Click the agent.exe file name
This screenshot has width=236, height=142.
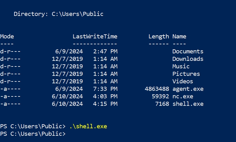tap(187, 89)
